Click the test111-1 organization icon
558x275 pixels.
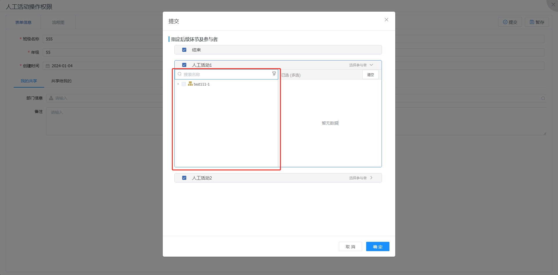click(190, 84)
